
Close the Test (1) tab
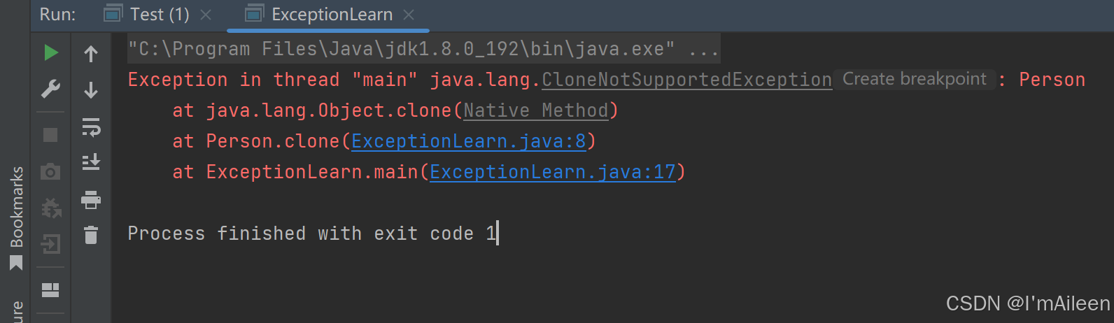coord(206,15)
